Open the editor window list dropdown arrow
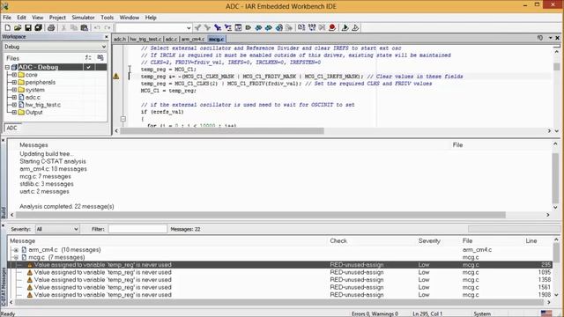 click(x=550, y=38)
